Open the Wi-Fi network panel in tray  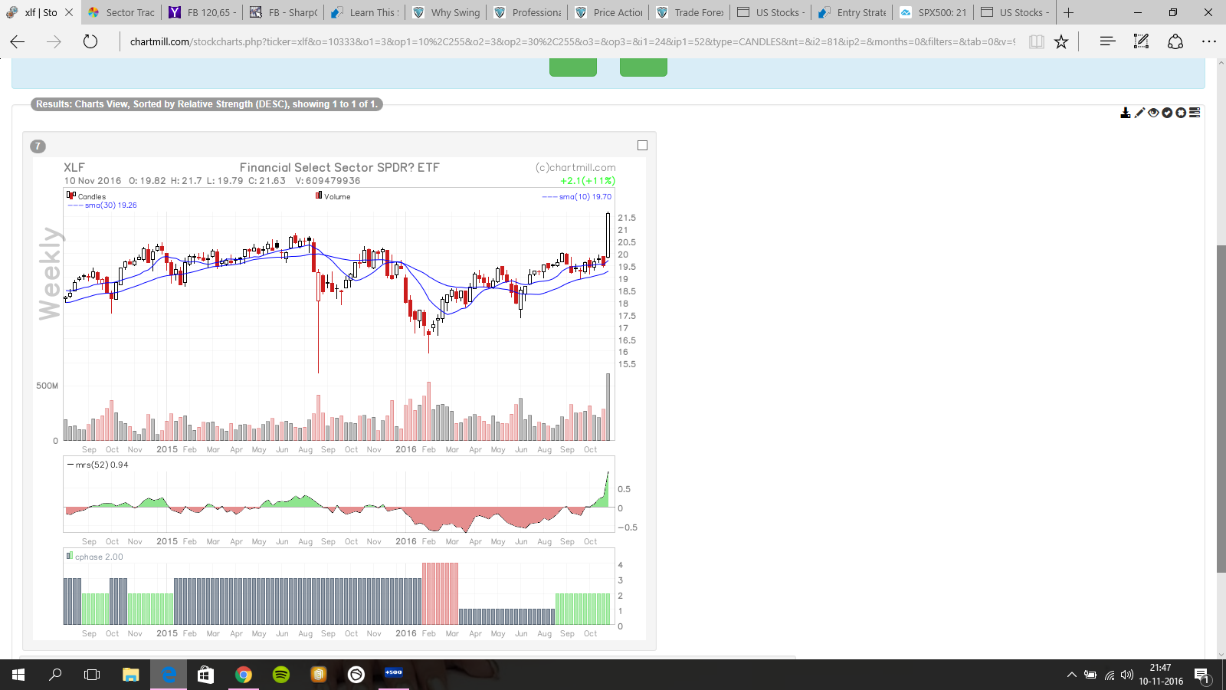1109,675
